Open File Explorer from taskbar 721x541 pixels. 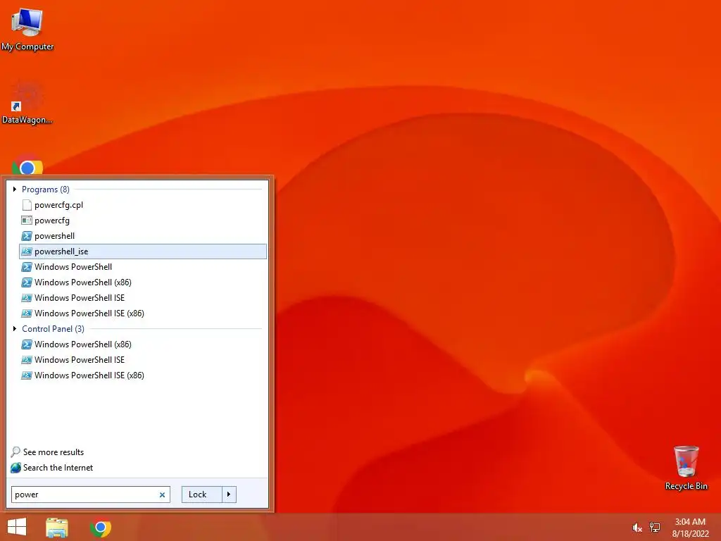[57, 527]
